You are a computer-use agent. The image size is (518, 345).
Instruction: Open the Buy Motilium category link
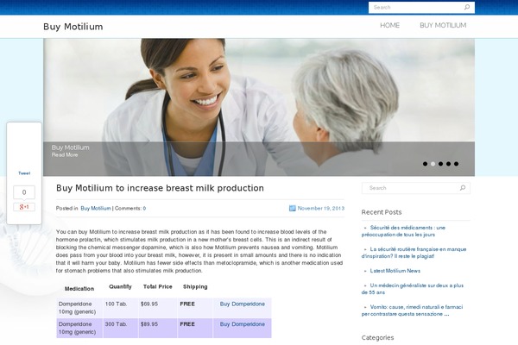pyautogui.click(x=96, y=209)
